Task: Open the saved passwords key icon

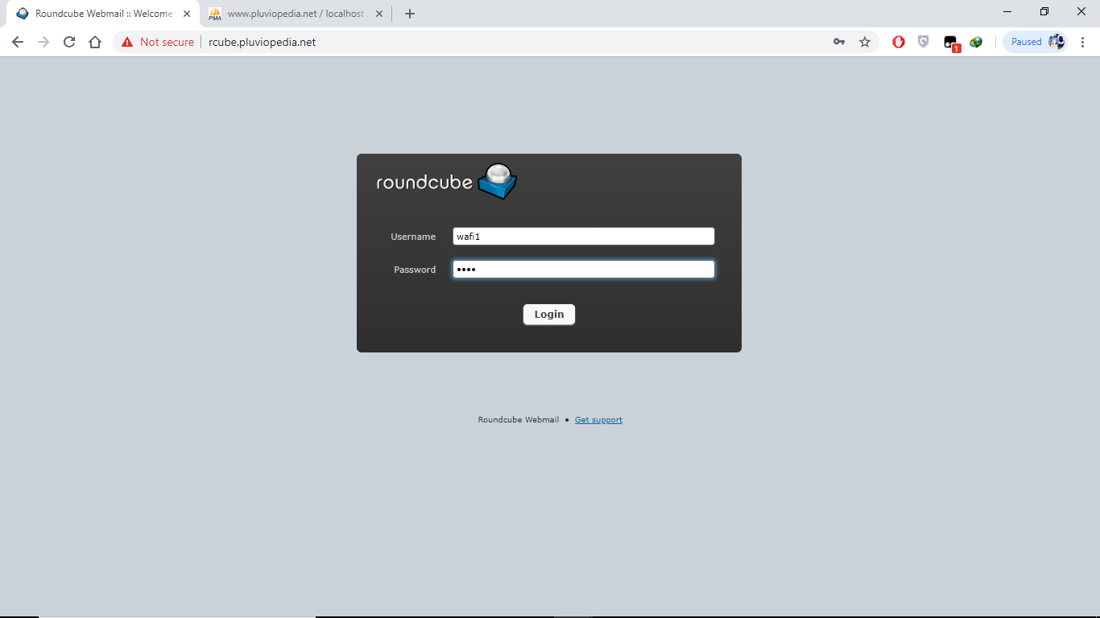Action: (x=839, y=41)
